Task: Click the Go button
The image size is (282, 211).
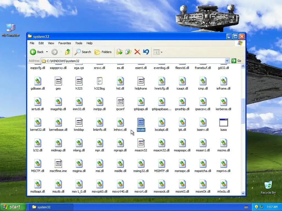Action: (x=237, y=61)
